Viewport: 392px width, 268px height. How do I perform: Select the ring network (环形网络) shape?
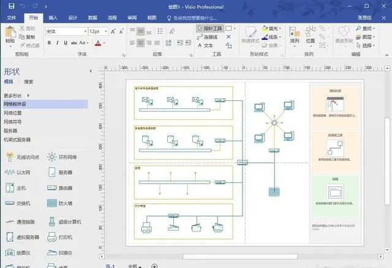point(62,157)
